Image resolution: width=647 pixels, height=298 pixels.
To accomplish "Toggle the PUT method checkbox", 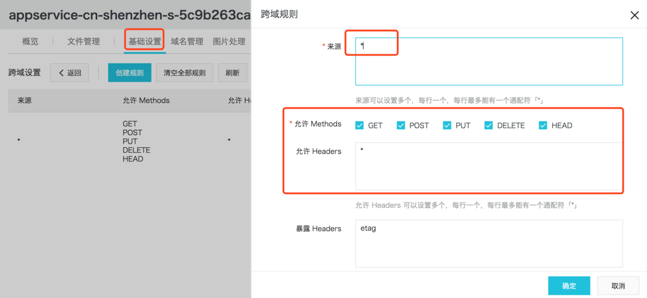I will pyautogui.click(x=447, y=125).
